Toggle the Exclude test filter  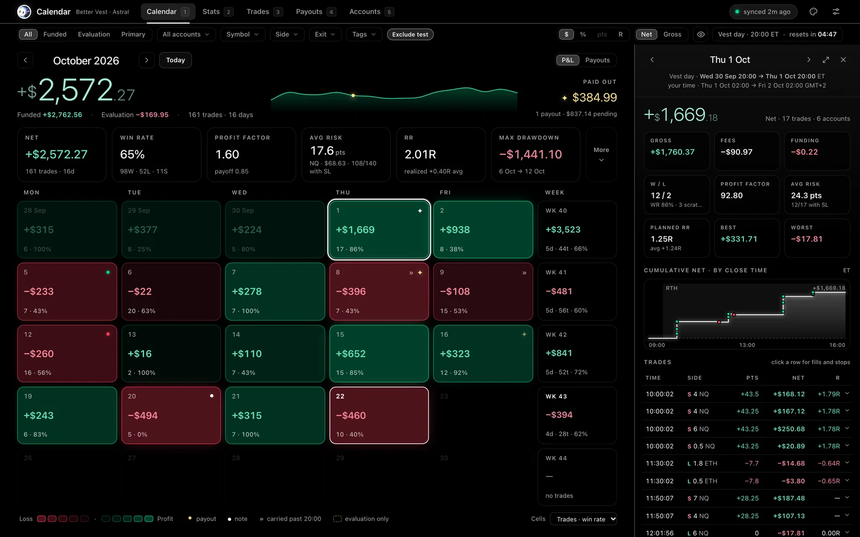(x=410, y=34)
